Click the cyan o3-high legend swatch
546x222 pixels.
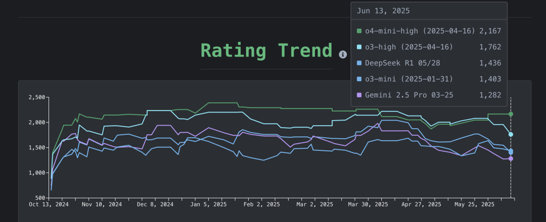(359, 47)
